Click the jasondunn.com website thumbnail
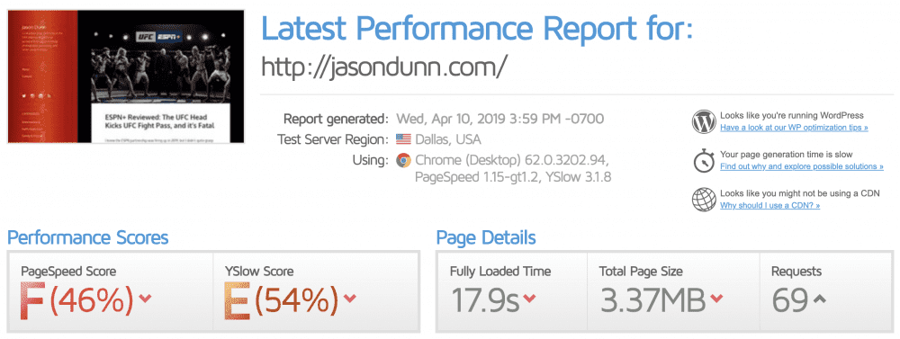This screenshot has width=900, height=339. coord(126,76)
